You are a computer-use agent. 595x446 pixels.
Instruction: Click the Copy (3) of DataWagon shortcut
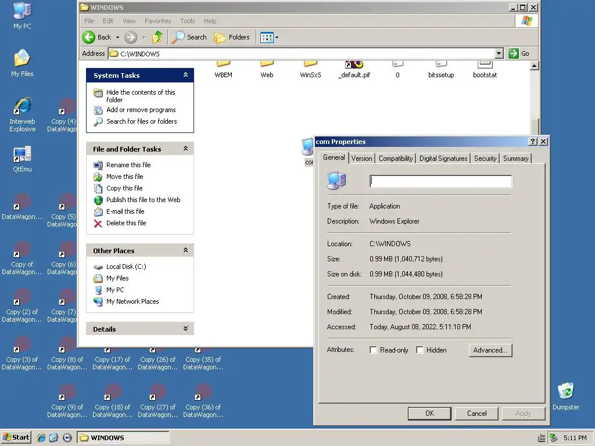click(22, 354)
